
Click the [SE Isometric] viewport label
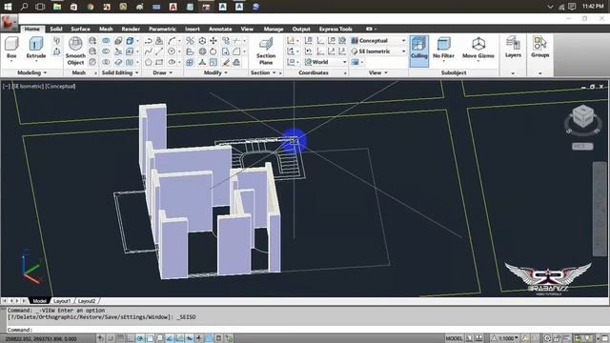pyautogui.click(x=27, y=87)
